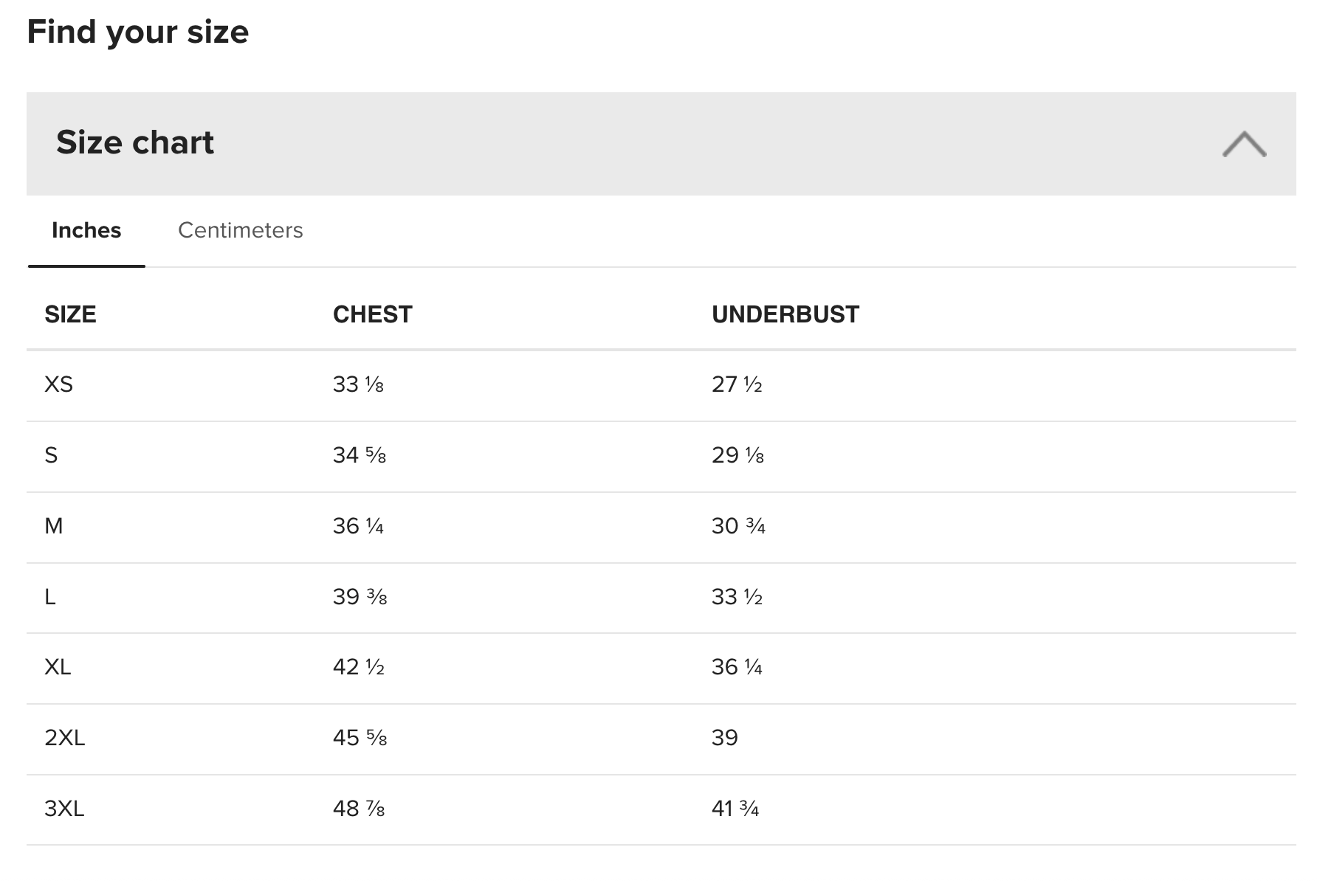Click the CHEST column header
The height and width of the screenshot is (881, 1317).
(373, 314)
